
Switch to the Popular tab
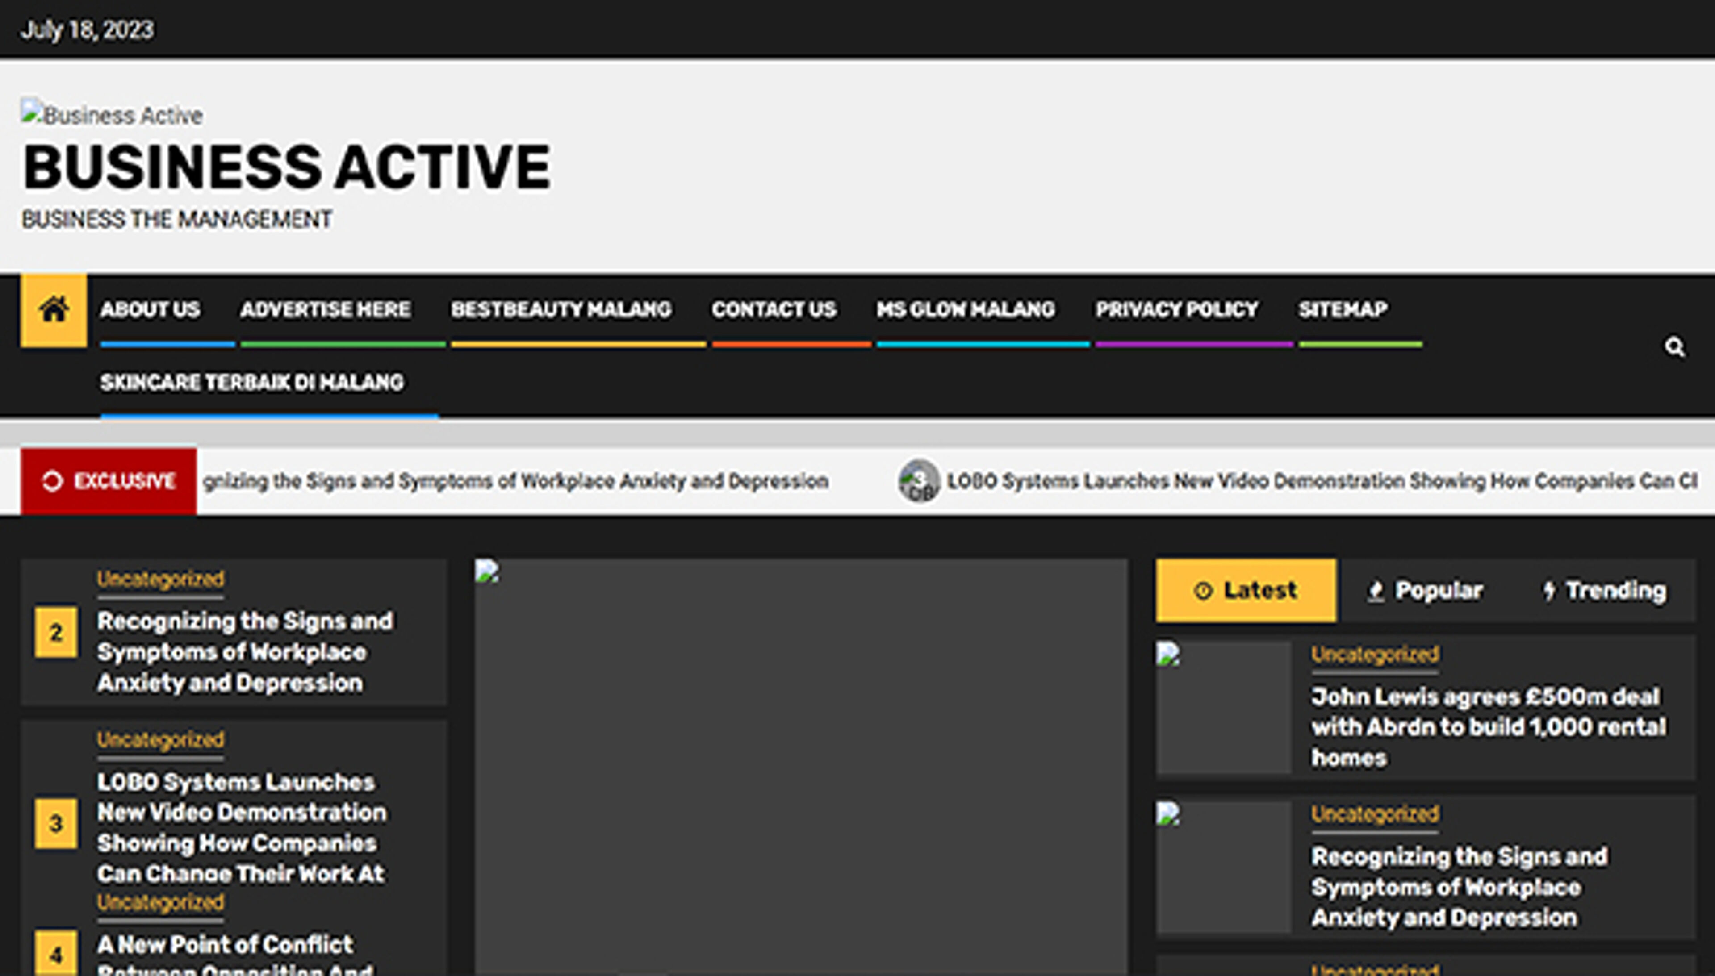coord(1425,591)
